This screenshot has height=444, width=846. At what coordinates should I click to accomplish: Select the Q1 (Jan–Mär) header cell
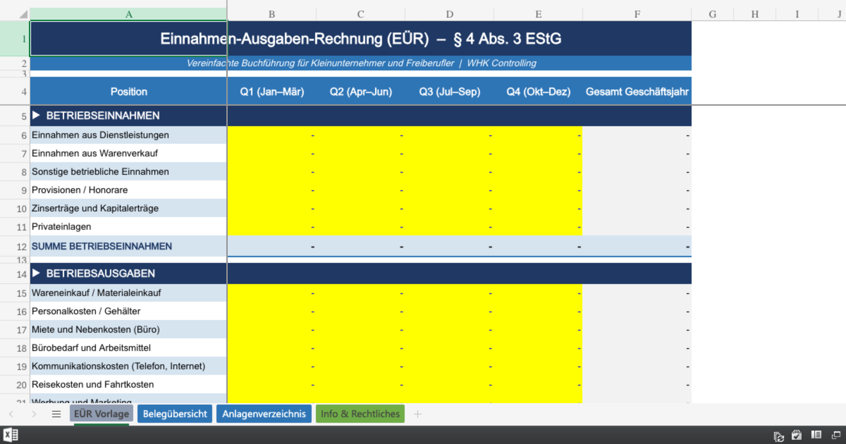click(272, 92)
